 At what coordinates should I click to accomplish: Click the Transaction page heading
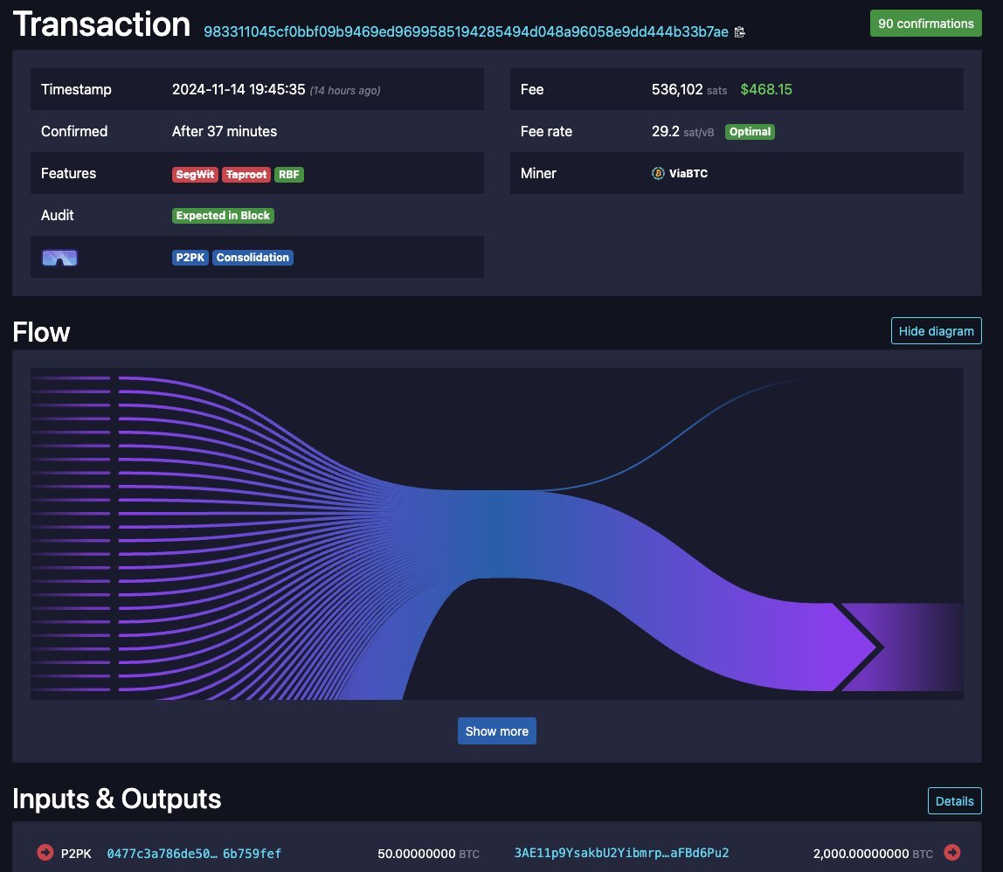(x=101, y=24)
